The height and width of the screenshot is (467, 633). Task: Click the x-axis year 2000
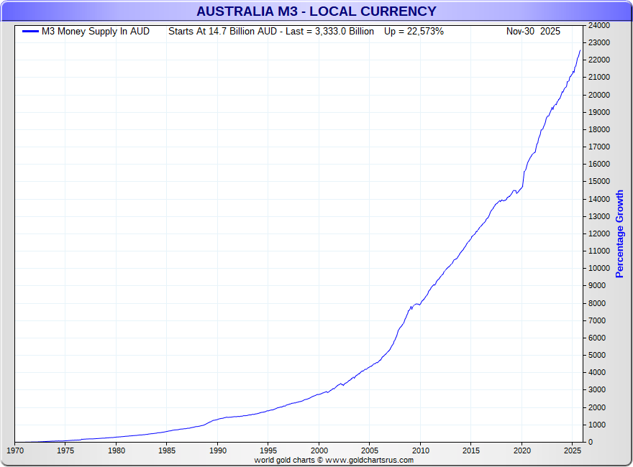coord(319,451)
